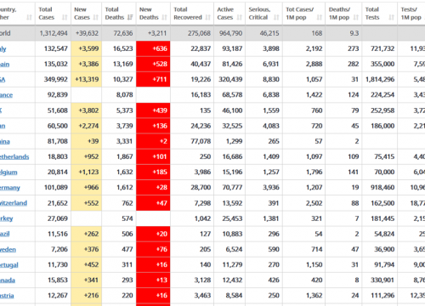The image size is (425, 306).
Task: Open the Canada country link
Action: [x=8, y=280]
